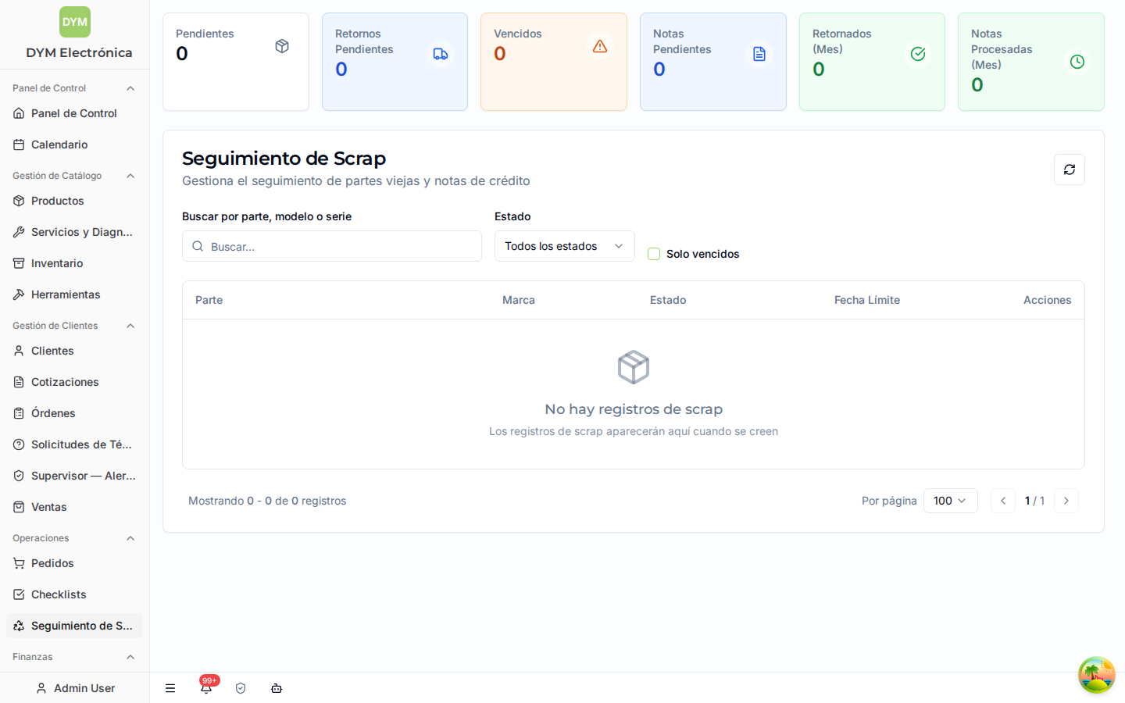Click the warning triangle on Vencidos card

tap(600, 46)
